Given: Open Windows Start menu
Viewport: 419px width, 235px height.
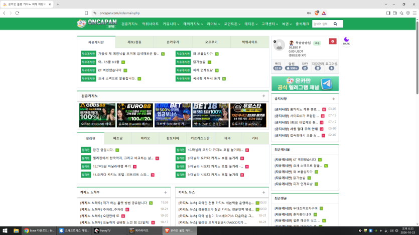Looking at the screenshot, I should 5,230.
